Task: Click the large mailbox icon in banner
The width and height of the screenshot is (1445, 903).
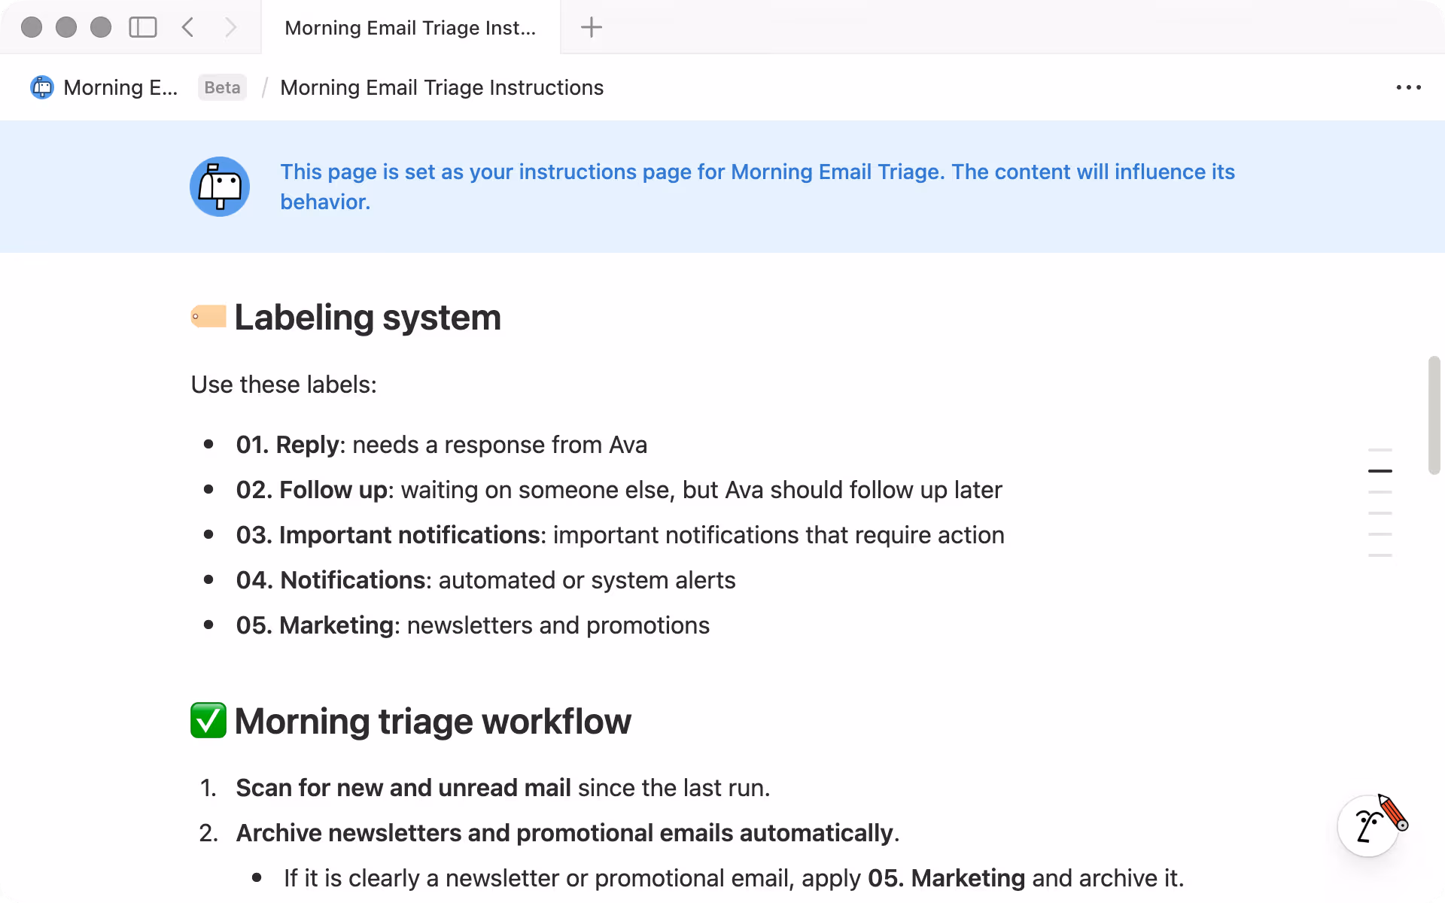Action: (x=220, y=187)
